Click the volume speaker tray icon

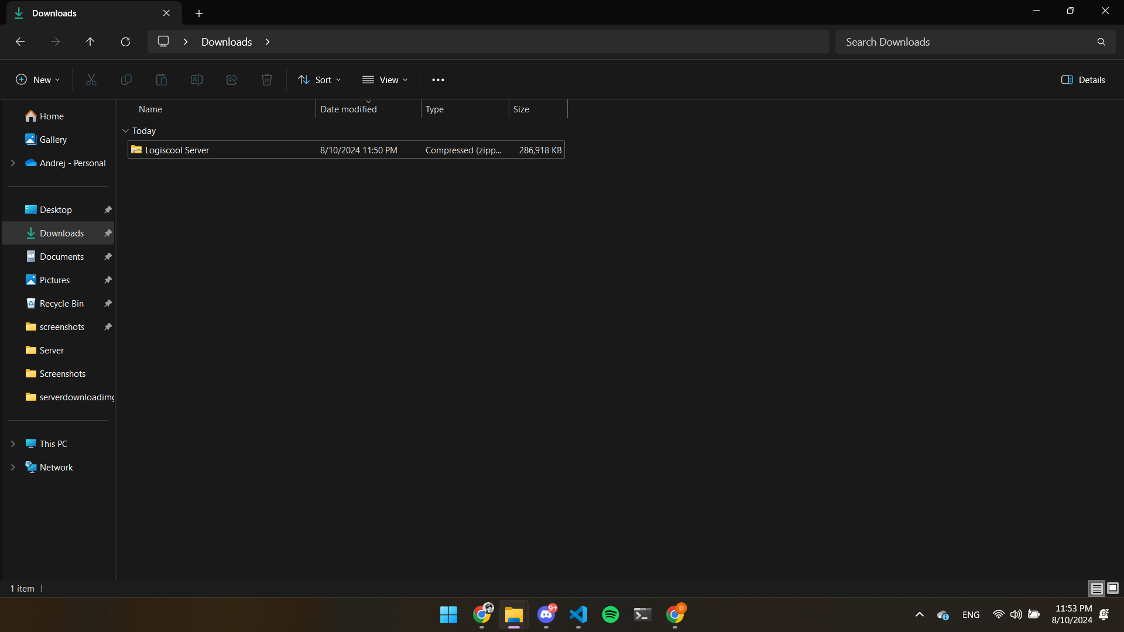(x=1016, y=614)
